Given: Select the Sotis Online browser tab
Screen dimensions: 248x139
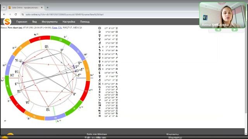Looking at the screenshot, I should coord(25,7).
